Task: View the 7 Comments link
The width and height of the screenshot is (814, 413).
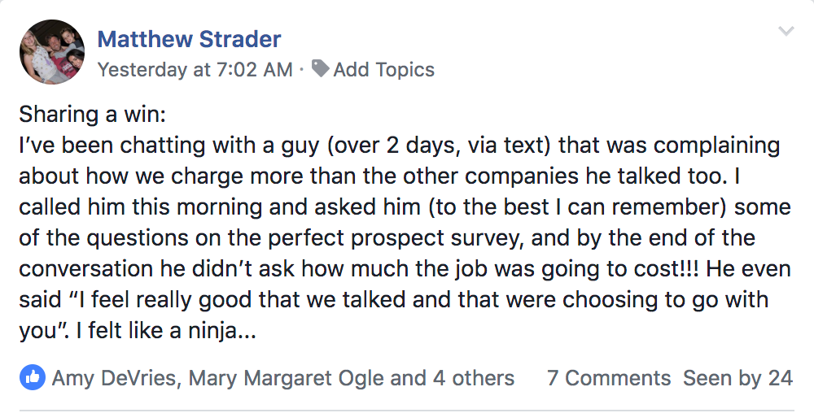Action: pos(609,378)
